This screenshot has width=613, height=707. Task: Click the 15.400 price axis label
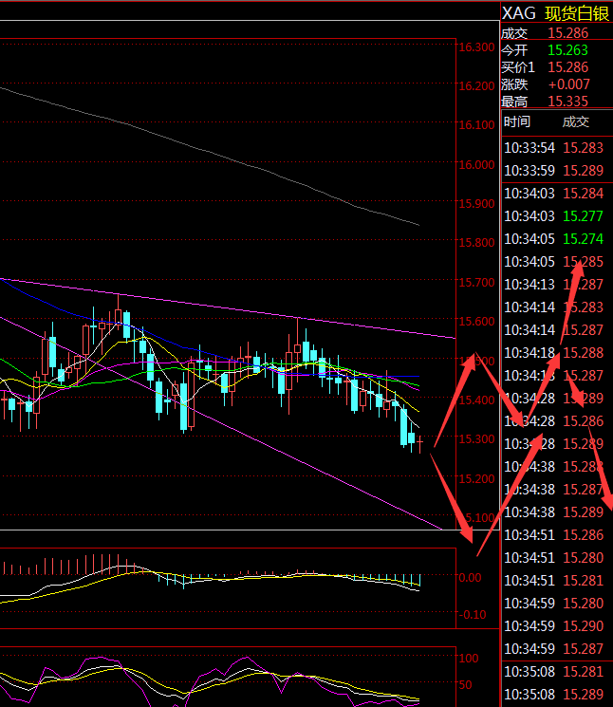476,400
